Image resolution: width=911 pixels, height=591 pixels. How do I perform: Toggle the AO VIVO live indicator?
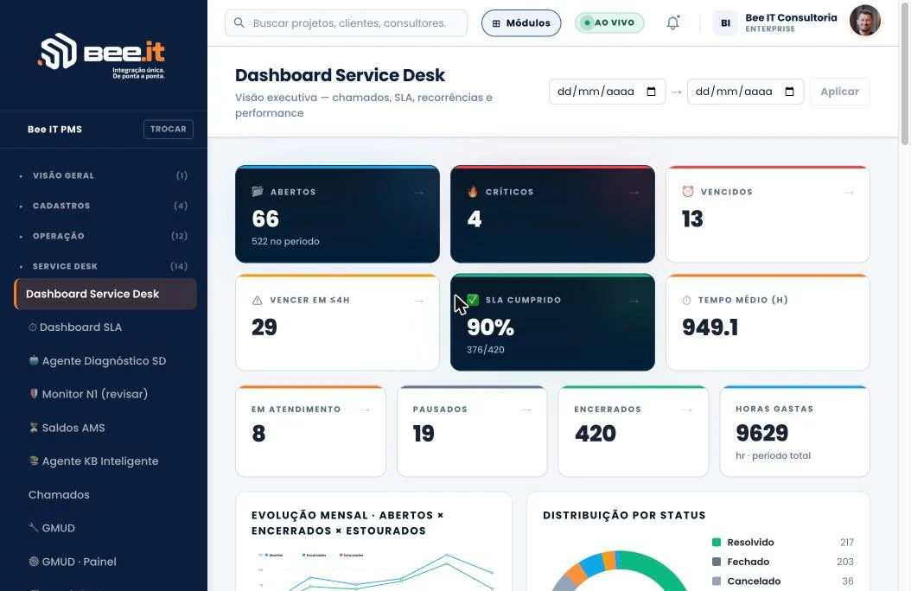pos(609,22)
